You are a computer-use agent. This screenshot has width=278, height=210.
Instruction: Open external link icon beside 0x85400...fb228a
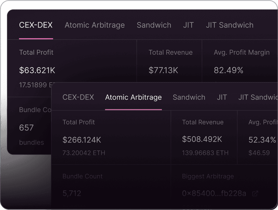click(x=255, y=194)
